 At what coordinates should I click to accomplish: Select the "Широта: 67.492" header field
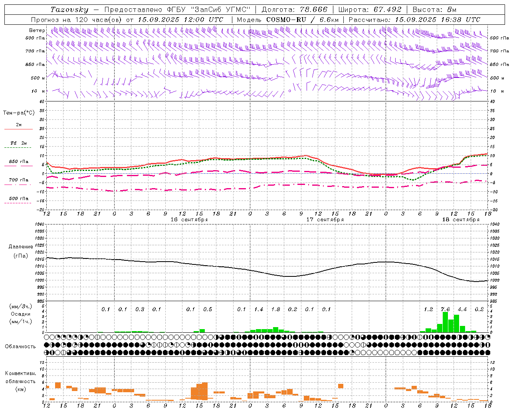(370, 10)
